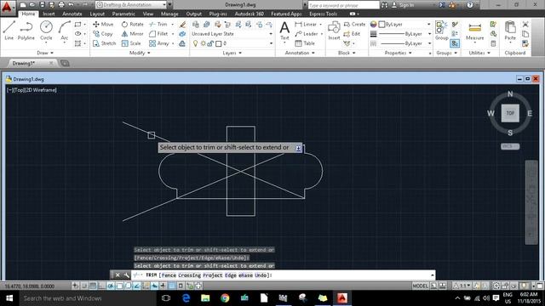Expand the Modify panel
545x306 pixels.
pos(140,53)
